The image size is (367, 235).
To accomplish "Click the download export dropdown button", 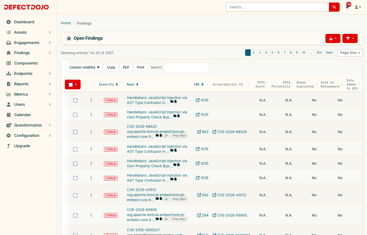I will point(333,38).
